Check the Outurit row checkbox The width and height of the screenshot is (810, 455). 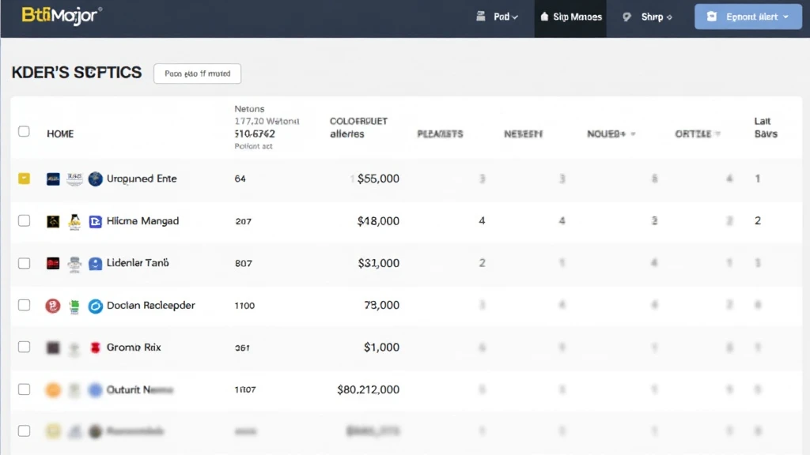tap(24, 389)
